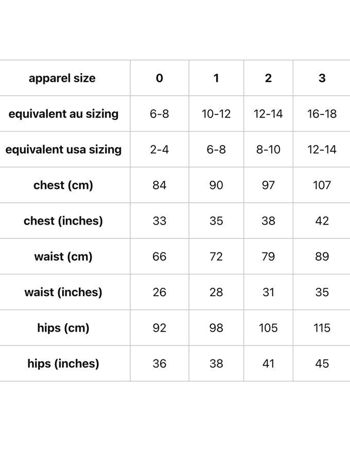
Task: Click chest cm value 107
Action: [x=322, y=185]
